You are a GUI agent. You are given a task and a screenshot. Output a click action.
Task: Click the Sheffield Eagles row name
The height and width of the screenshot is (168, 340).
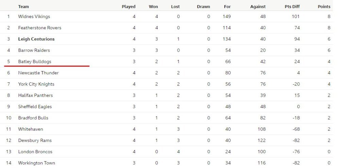(35, 107)
